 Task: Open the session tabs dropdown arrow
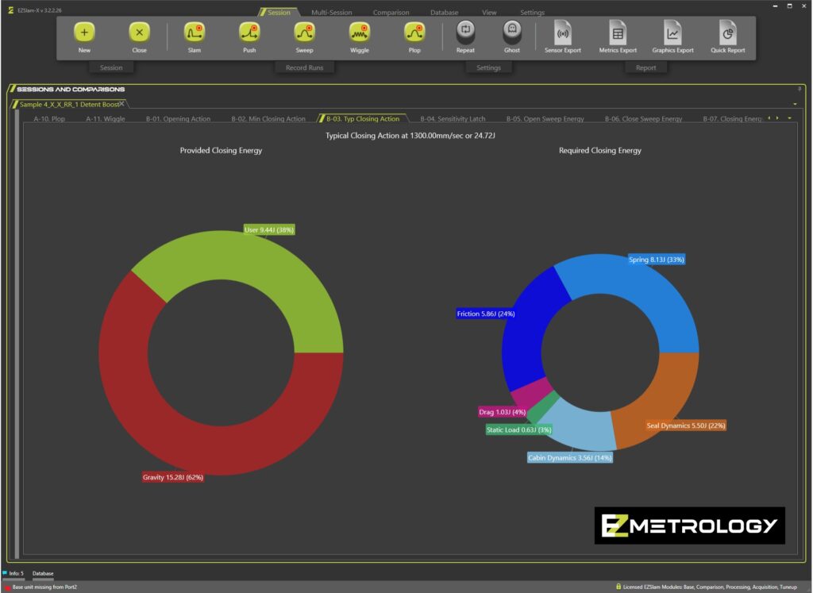tap(796, 104)
